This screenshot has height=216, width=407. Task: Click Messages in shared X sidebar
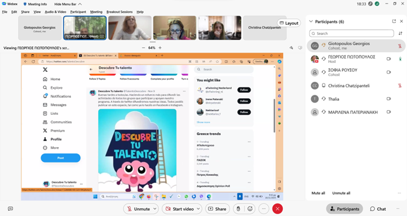pos(55,105)
